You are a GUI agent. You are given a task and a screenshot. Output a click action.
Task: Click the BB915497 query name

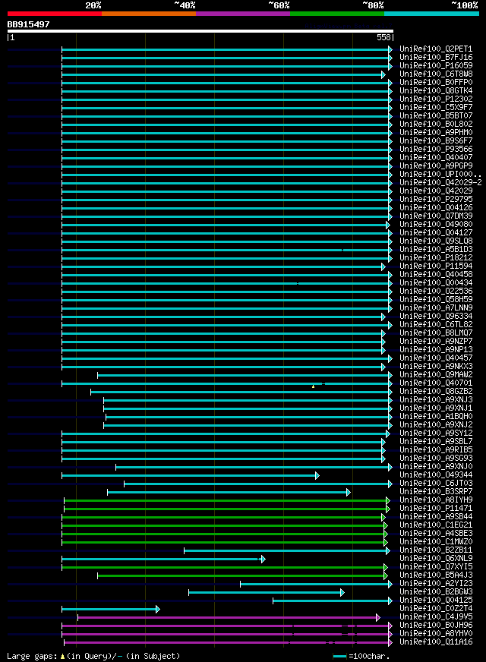click(x=28, y=24)
